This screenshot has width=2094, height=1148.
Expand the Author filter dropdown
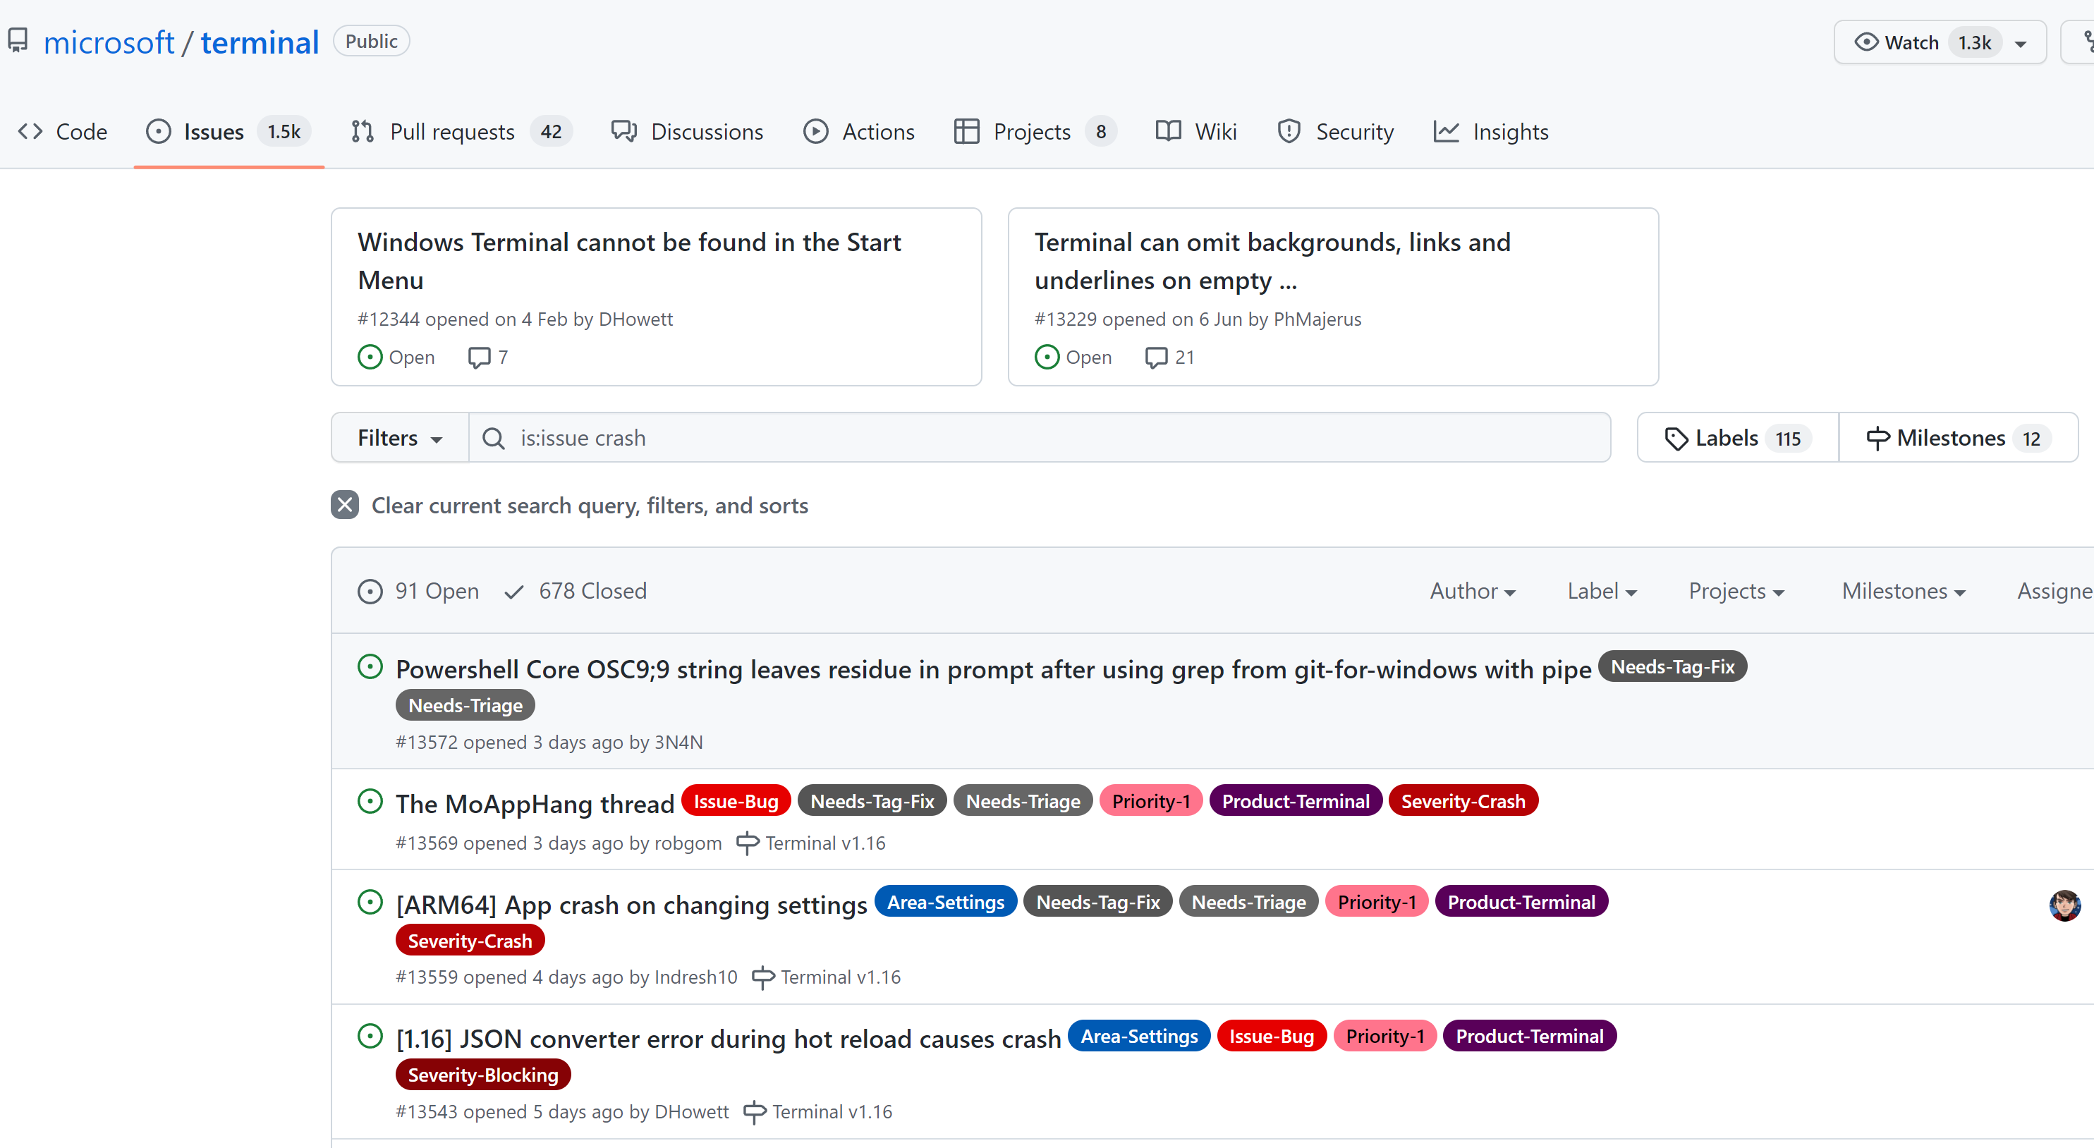click(1472, 591)
